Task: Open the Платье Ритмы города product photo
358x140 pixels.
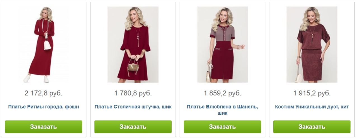Action: point(44,45)
